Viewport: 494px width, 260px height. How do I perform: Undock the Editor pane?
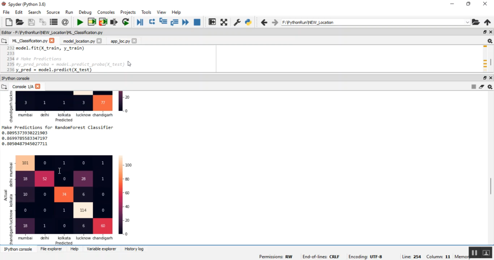click(485, 32)
